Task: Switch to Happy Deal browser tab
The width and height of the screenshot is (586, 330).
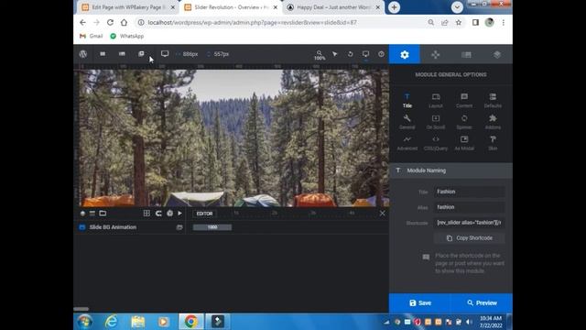Action: click(332, 7)
